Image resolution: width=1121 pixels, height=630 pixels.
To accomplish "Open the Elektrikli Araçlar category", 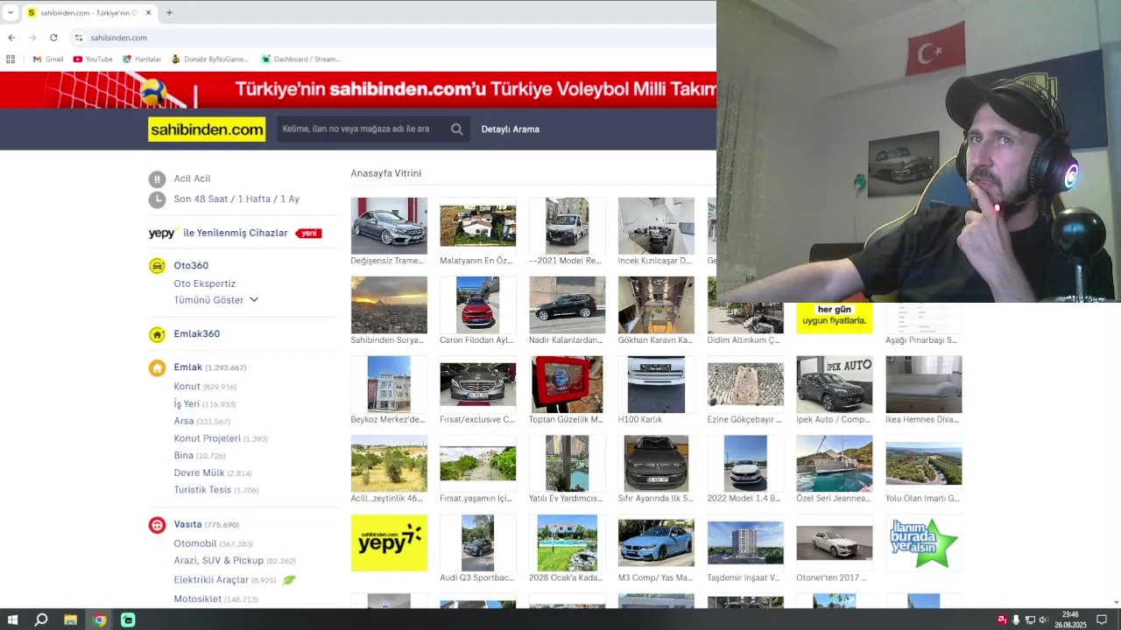I will 211,580.
